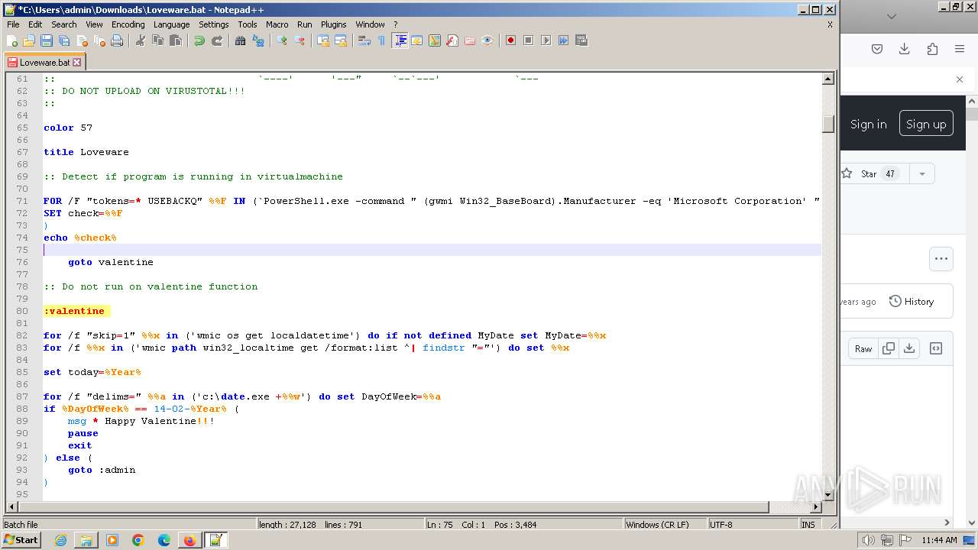Viewport: 978px width, 550px height.
Task: Close the Loveware.bat tab via red X
Action: pyautogui.click(x=76, y=63)
